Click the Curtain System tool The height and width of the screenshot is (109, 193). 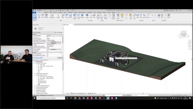[75, 16]
